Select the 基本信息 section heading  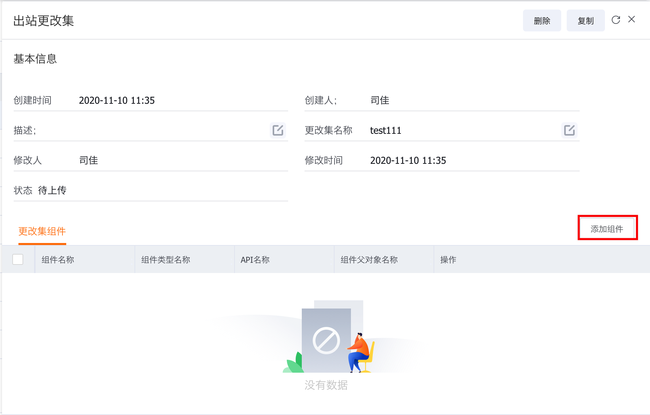click(x=35, y=59)
